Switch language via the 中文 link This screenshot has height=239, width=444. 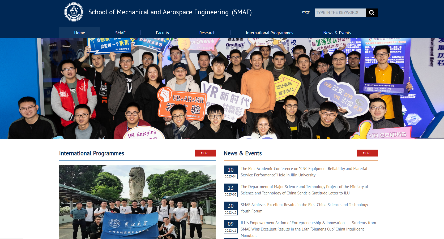[x=306, y=12]
